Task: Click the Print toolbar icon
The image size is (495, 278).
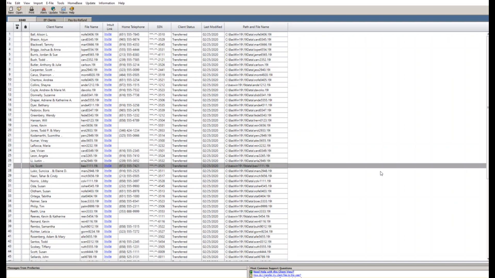Action: [31, 10]
